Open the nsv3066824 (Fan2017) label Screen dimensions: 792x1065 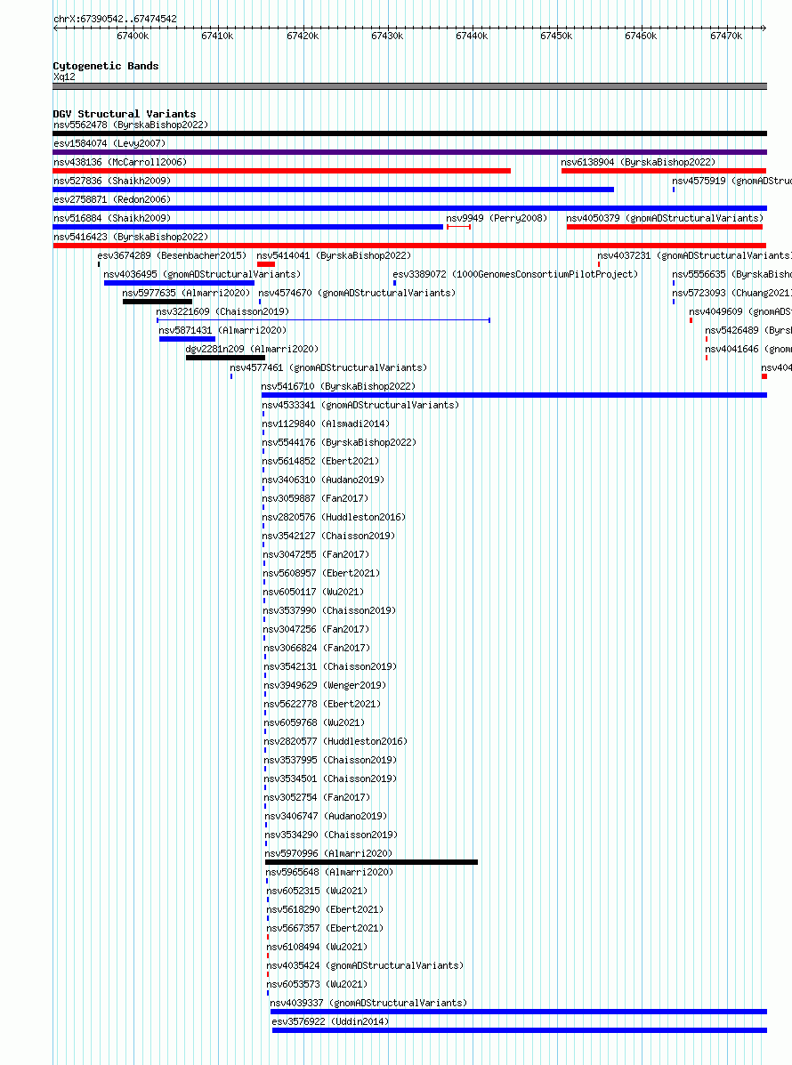tap(317, 648)
